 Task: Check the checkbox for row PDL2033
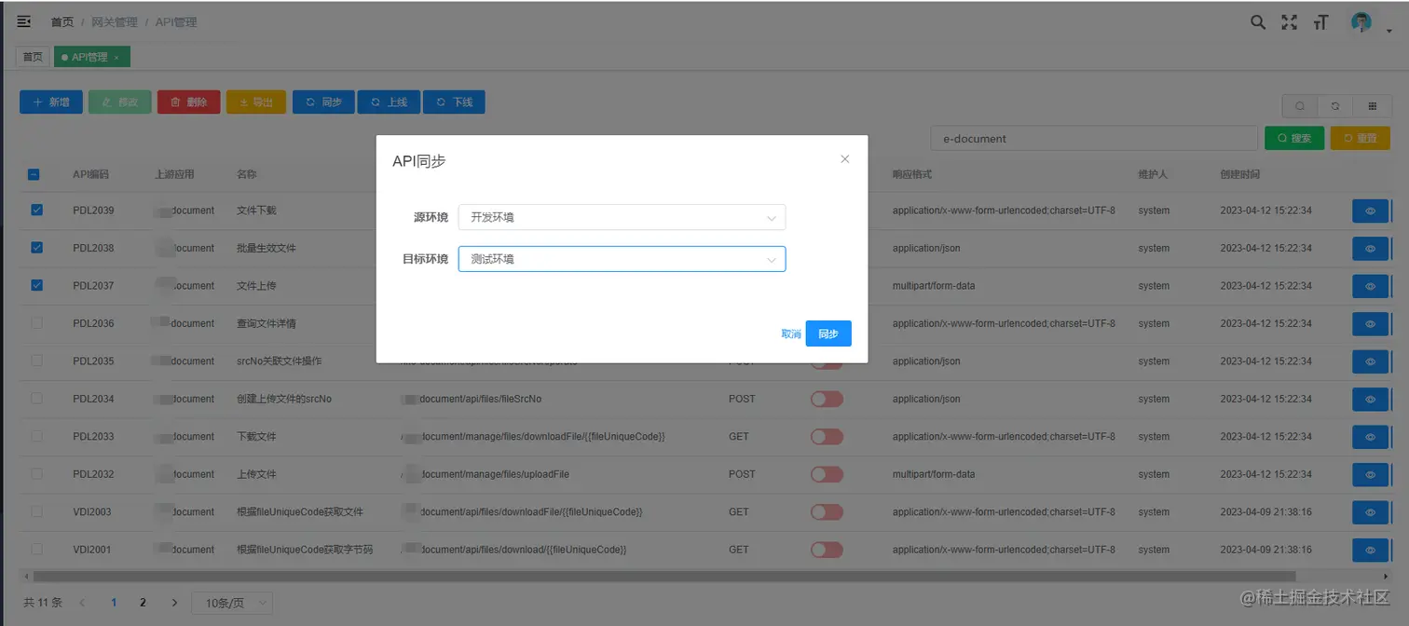(x=37, y=436)
